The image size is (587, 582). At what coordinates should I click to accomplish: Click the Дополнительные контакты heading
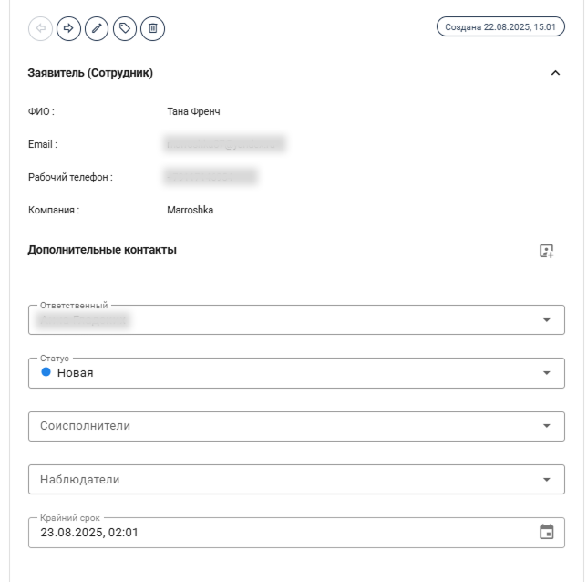pyautogui.click(x=102, y=250)
